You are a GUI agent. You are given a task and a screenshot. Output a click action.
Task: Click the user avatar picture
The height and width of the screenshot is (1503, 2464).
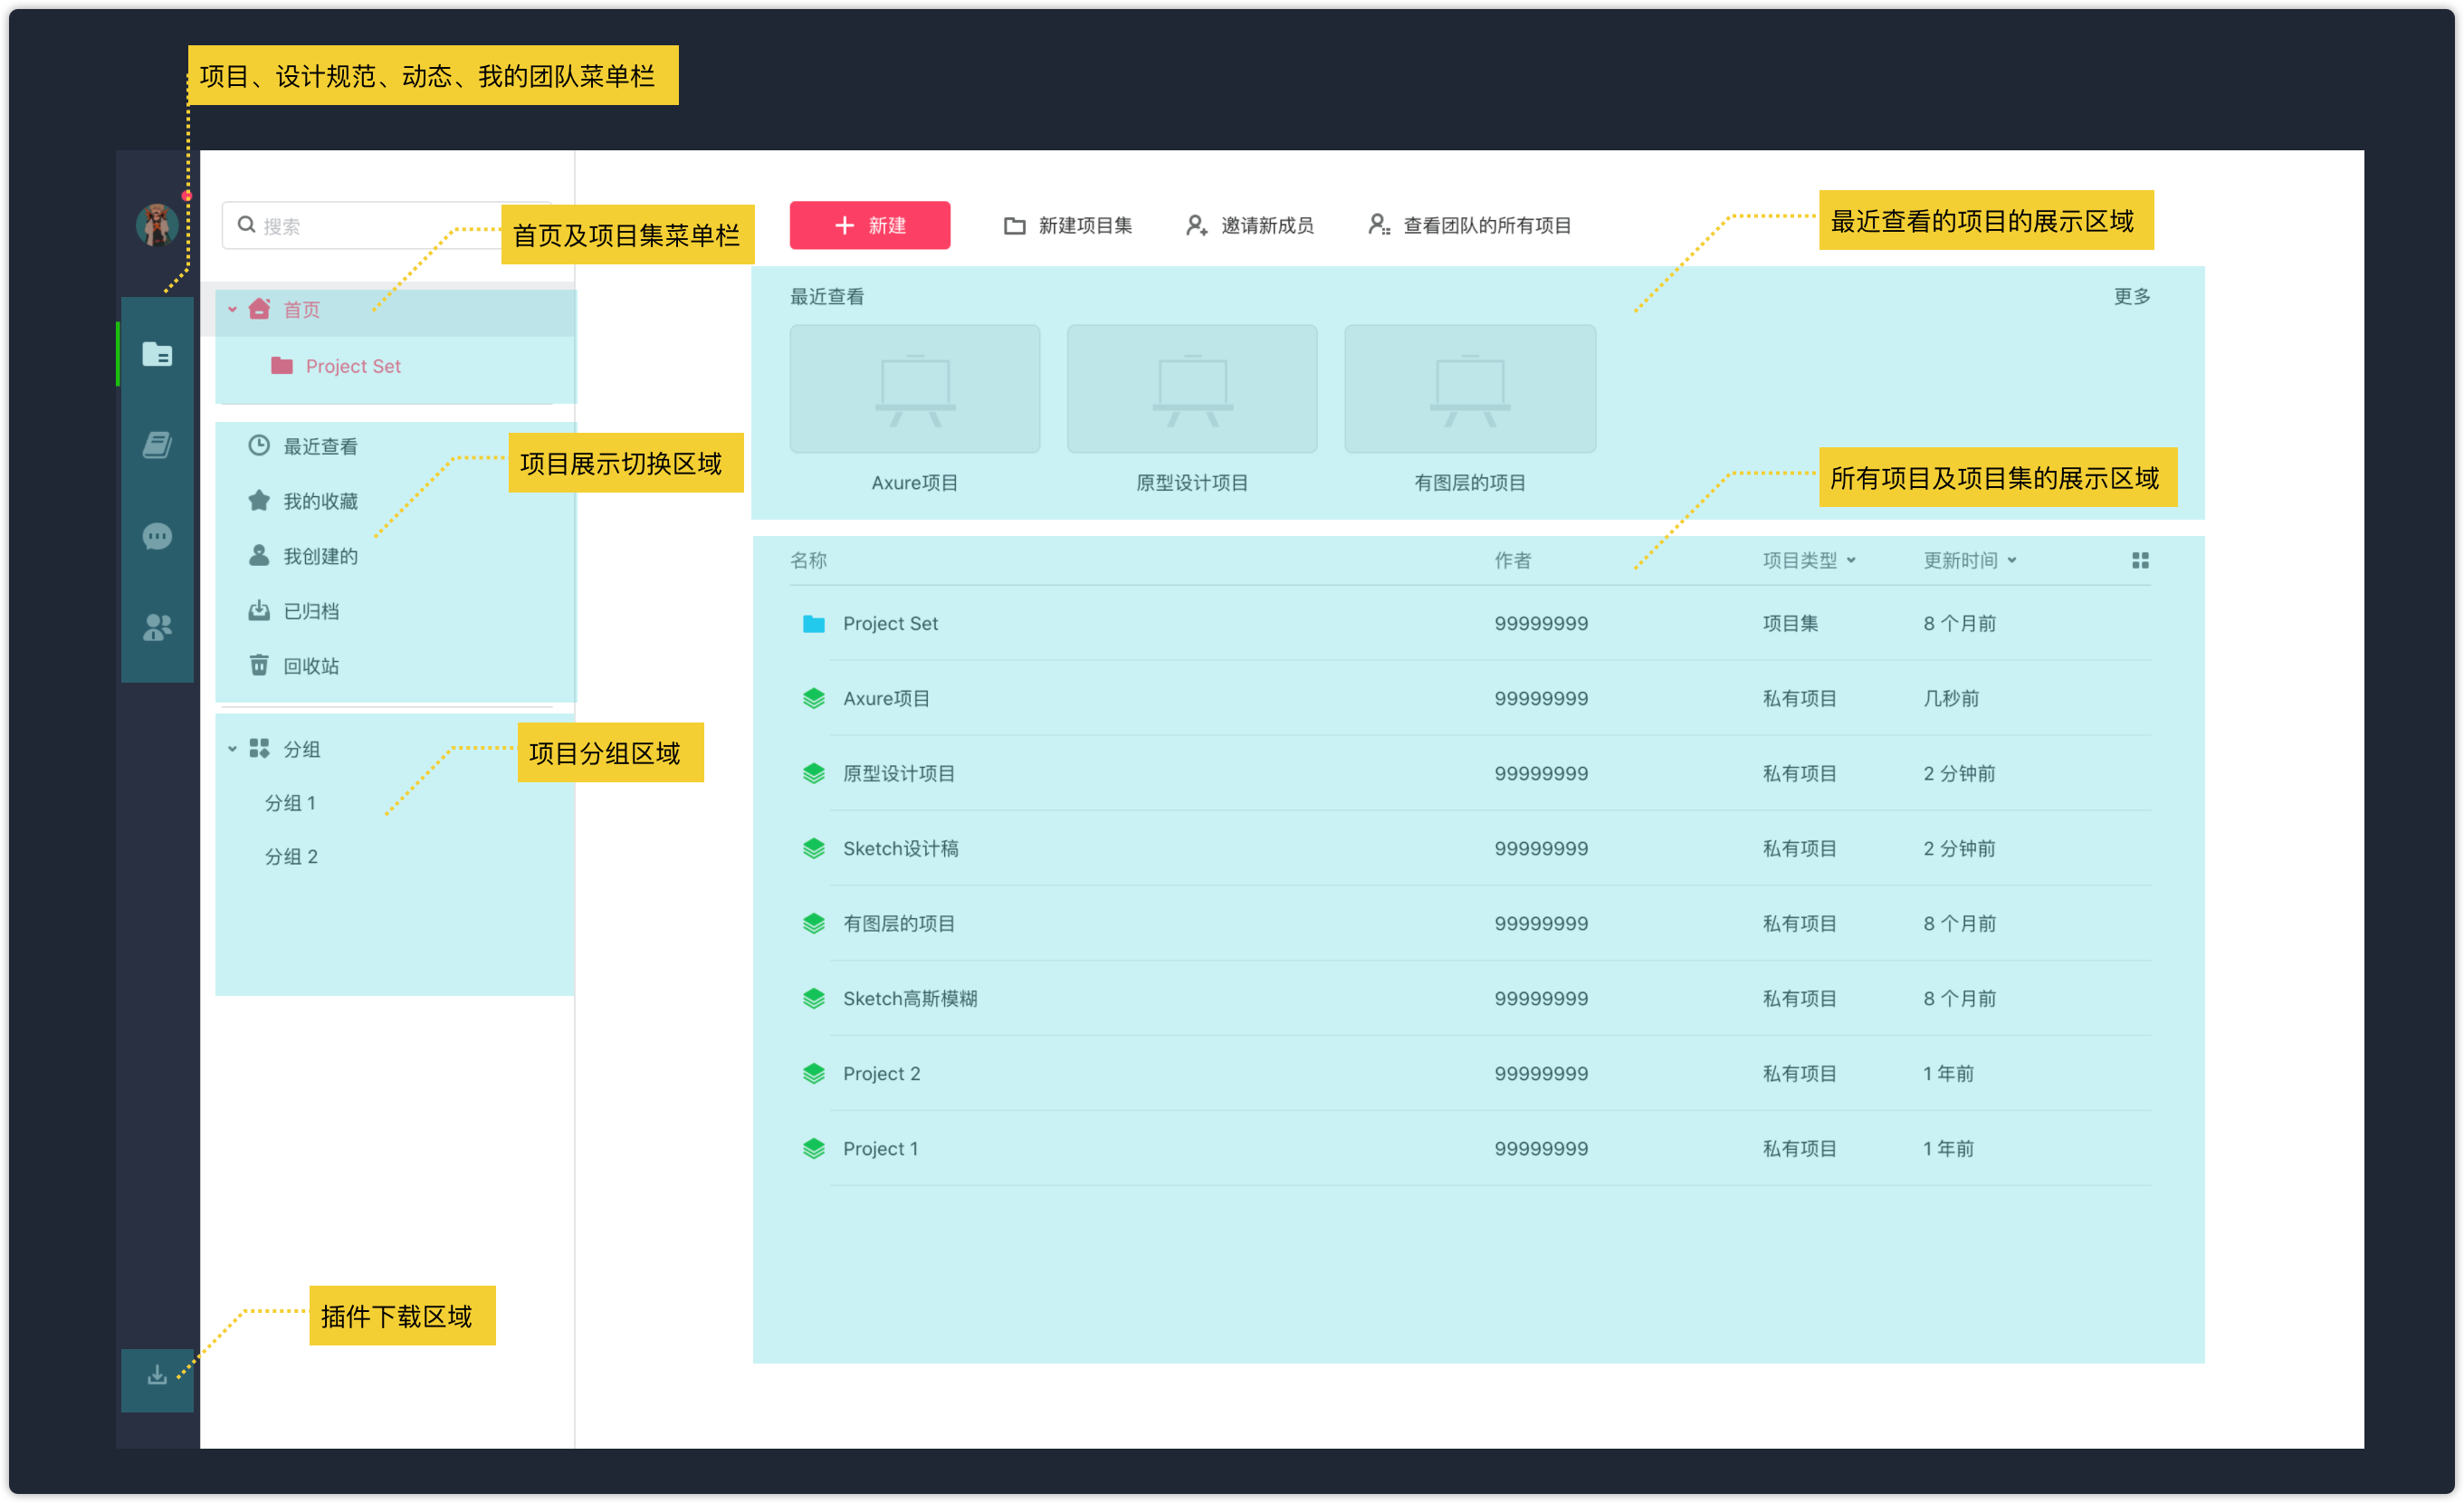point(157,225)
